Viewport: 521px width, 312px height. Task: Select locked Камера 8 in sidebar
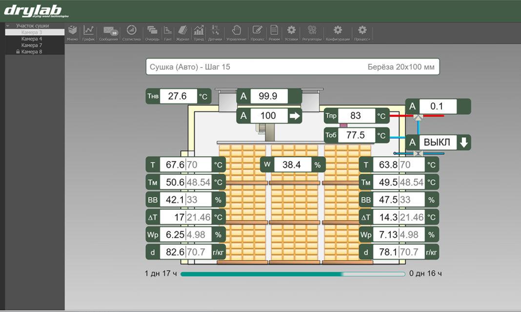32,52
